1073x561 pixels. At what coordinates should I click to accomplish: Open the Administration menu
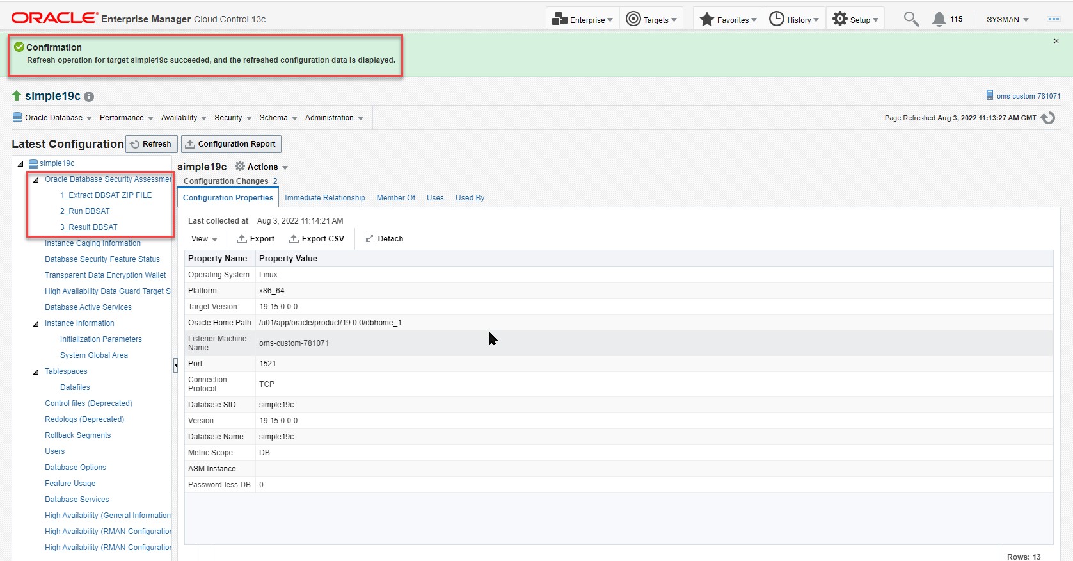point(334,118)
